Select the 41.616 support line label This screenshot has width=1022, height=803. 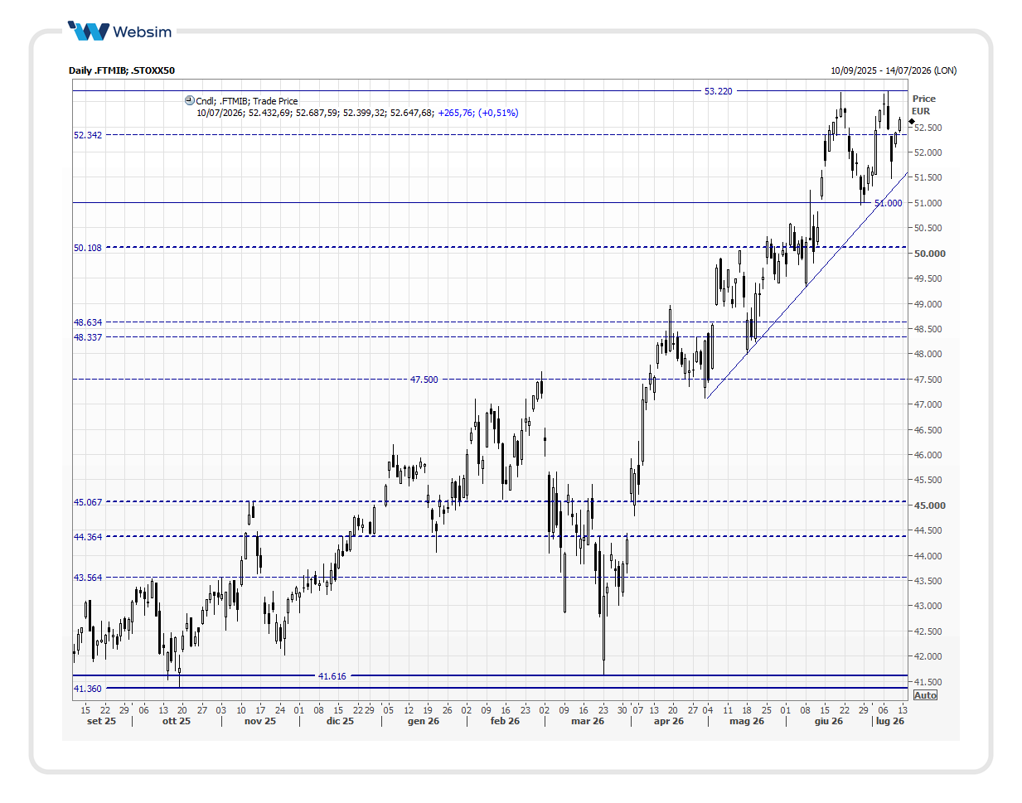click(332, 676)
